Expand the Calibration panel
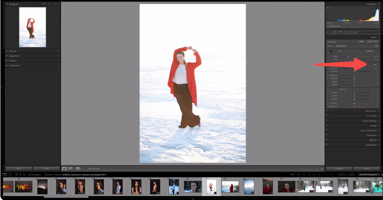The image size is (383, 200). (x=371, y=145)
